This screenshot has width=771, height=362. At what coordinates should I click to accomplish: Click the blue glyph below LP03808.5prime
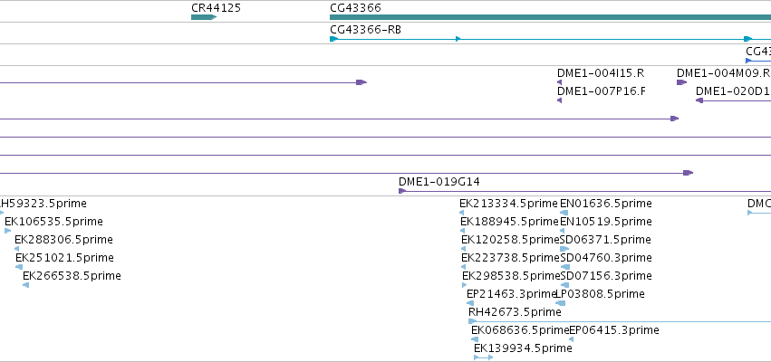[x=561, y=303]
